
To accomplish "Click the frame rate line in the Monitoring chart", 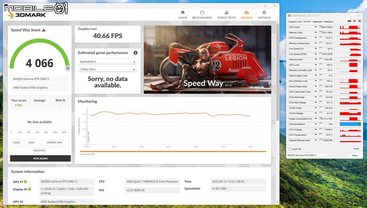I will click(170, 114).
